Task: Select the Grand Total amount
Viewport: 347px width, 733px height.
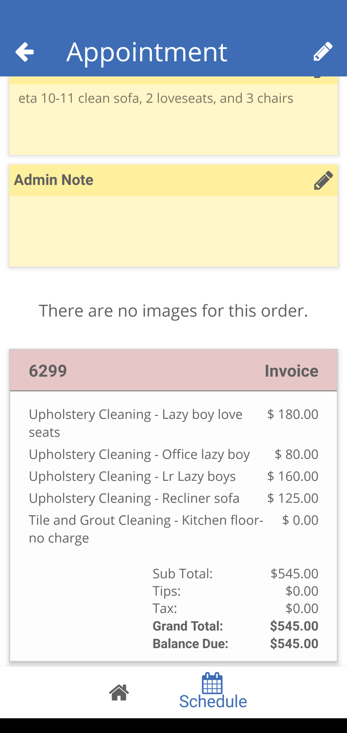Action: pos(295,626)
